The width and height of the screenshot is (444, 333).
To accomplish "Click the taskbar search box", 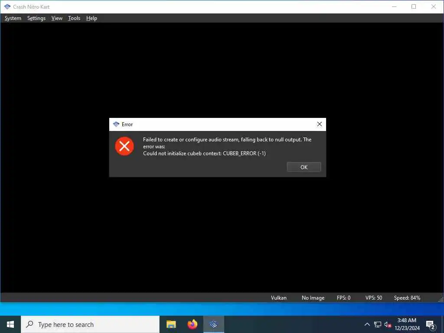I will click(90, 324).
